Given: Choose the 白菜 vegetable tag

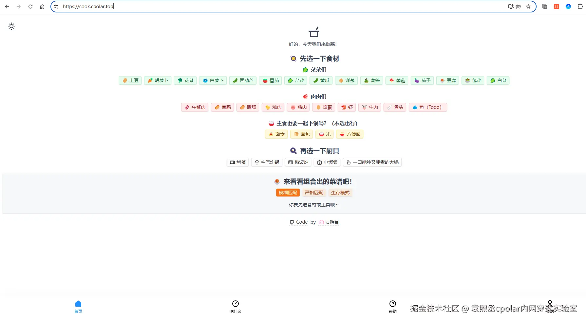Looking at the screenshot, I should pos(498,80).
